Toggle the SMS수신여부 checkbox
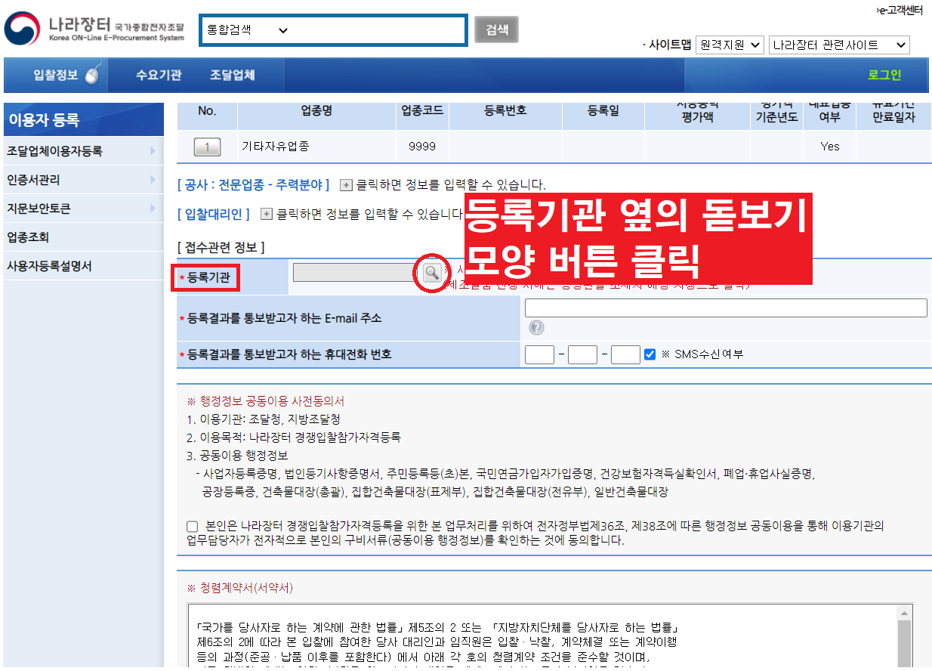Image resolution: width=932 pixels, height=671 pixels. coord(650,354)
